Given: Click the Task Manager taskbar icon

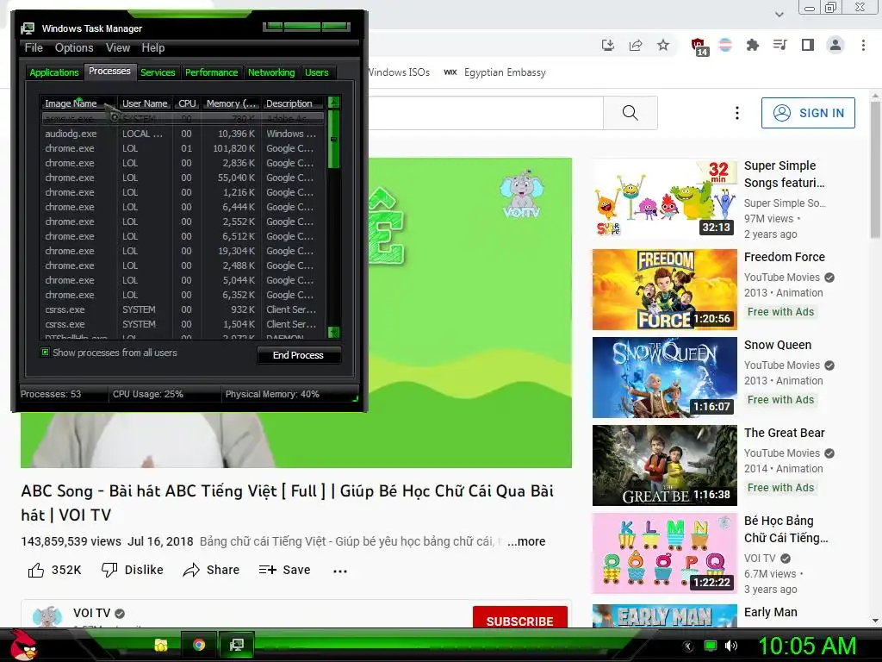Looking at the screenshot, I should [x=237, y=645].
